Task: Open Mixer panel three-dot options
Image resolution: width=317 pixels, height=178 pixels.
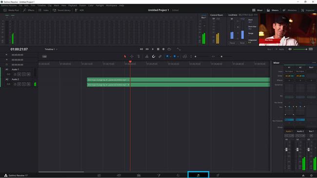Action: pos(314,63)
